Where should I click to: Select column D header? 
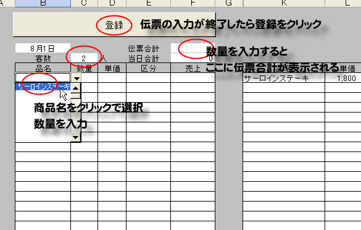tap(112, 3)
